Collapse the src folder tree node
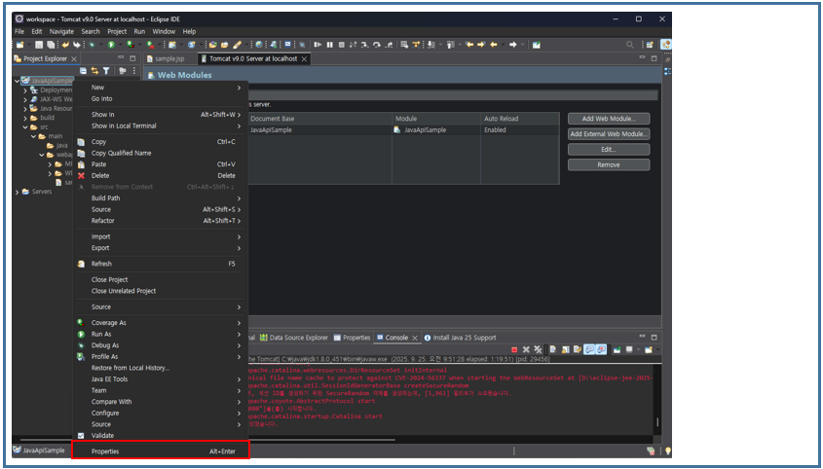The width and height of the screenshot is (823, 469). pos(25,126)
